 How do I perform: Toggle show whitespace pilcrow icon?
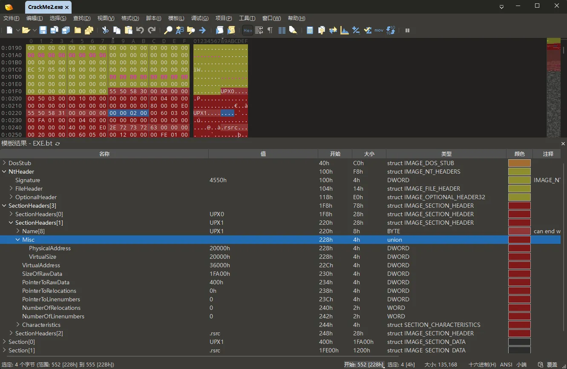(x=270, y=30)
